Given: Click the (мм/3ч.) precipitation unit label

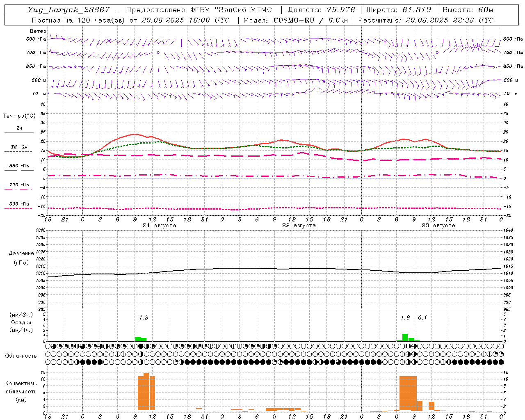Looking at the screenshot, I should pos(21,315).
